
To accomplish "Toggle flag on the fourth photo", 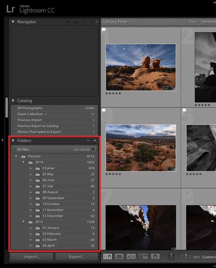I will pos(104,110).
